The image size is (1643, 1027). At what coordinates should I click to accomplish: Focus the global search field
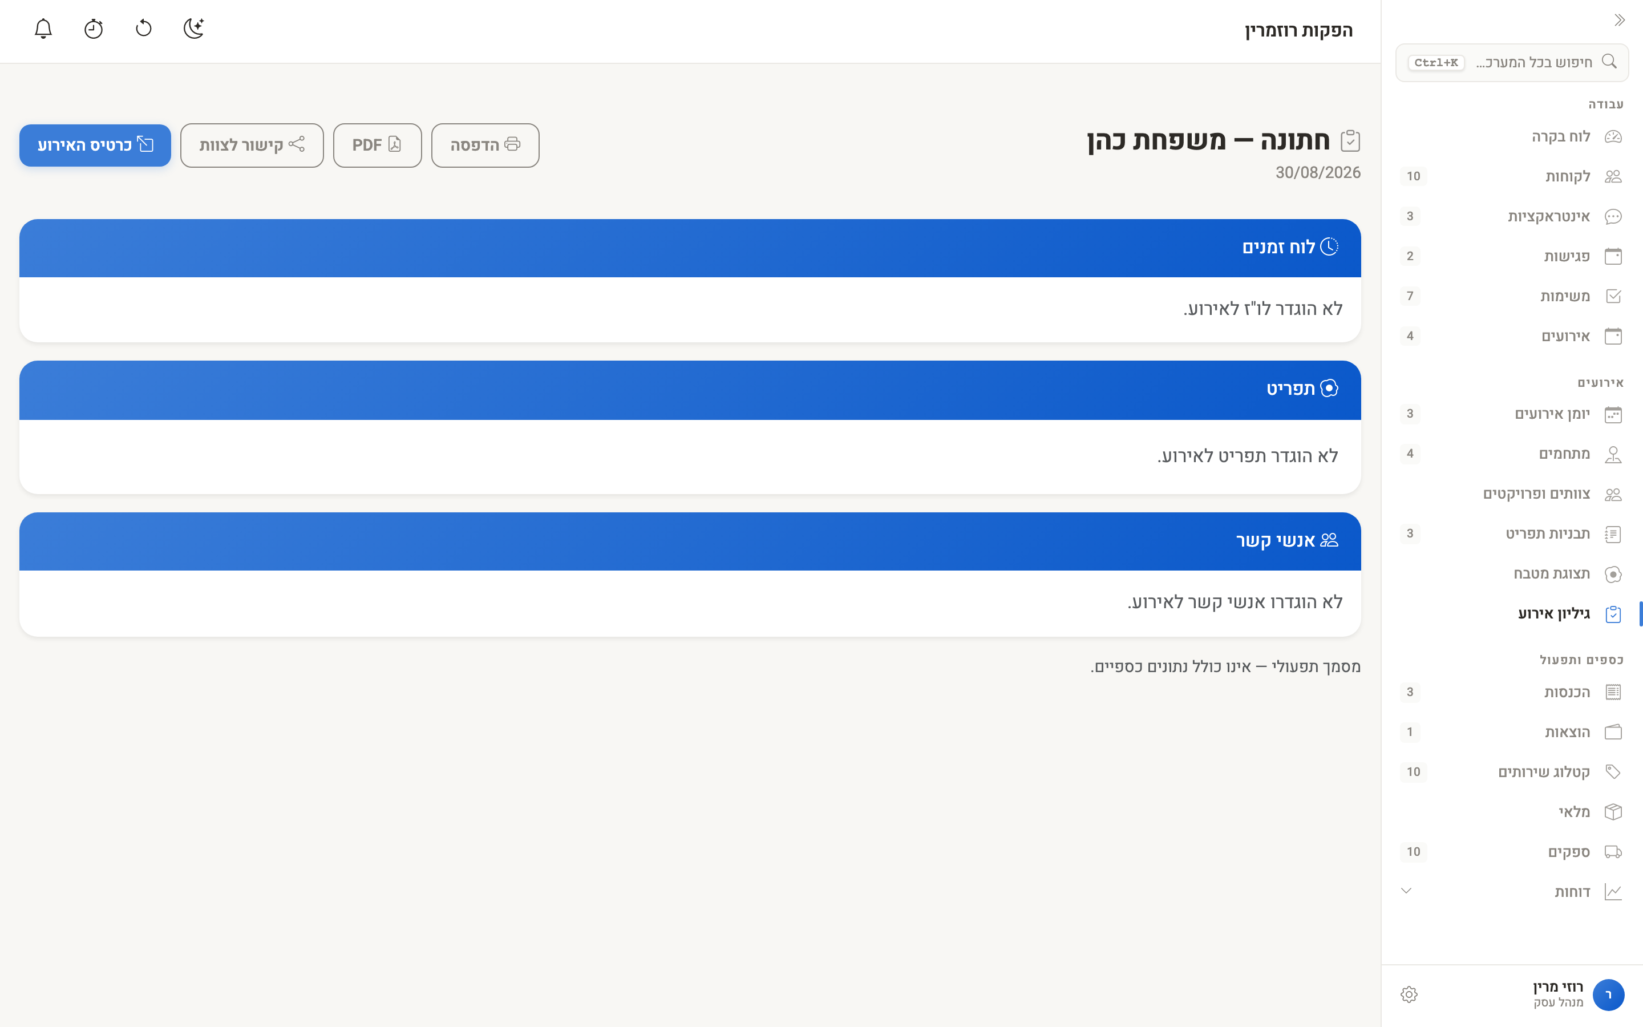(1512, 63)
